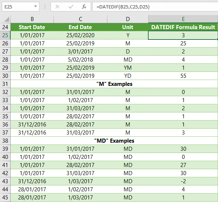Click the Select All corner triangle
The width and height of the screenshot is (218, 202).
7,19
